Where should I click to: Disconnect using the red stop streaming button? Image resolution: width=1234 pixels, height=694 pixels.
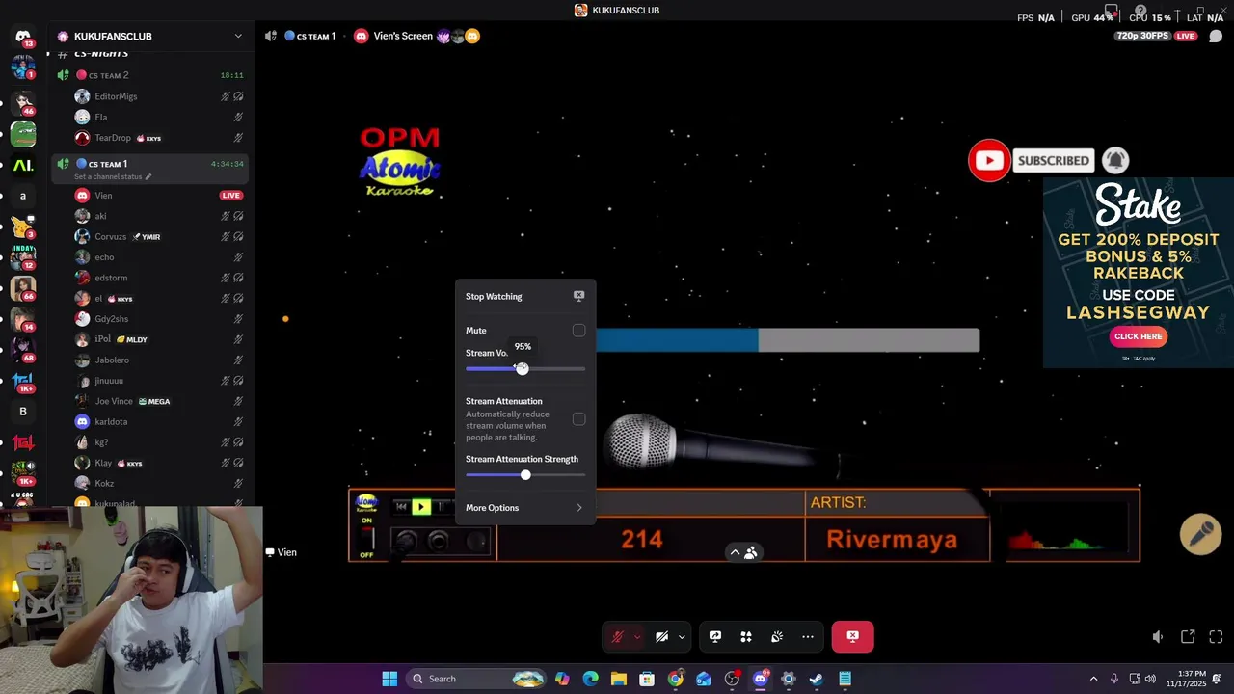coord(852,636)
